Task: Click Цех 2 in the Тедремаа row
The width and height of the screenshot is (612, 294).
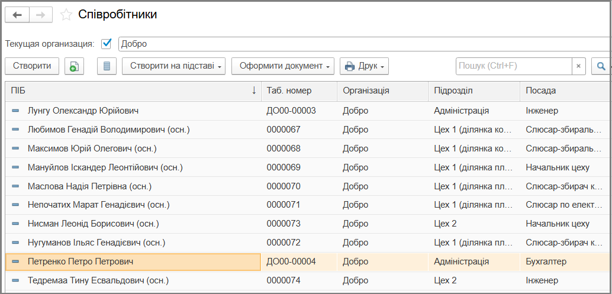Action: 445,280
